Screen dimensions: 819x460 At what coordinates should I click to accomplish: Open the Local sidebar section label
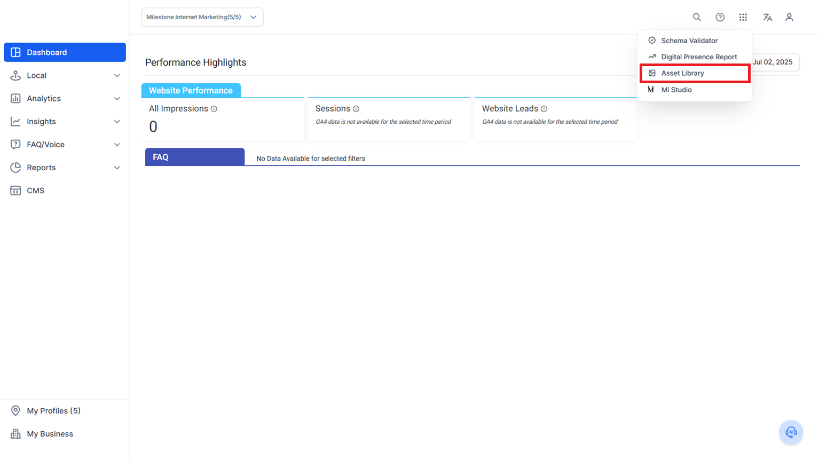click(37, 75)
